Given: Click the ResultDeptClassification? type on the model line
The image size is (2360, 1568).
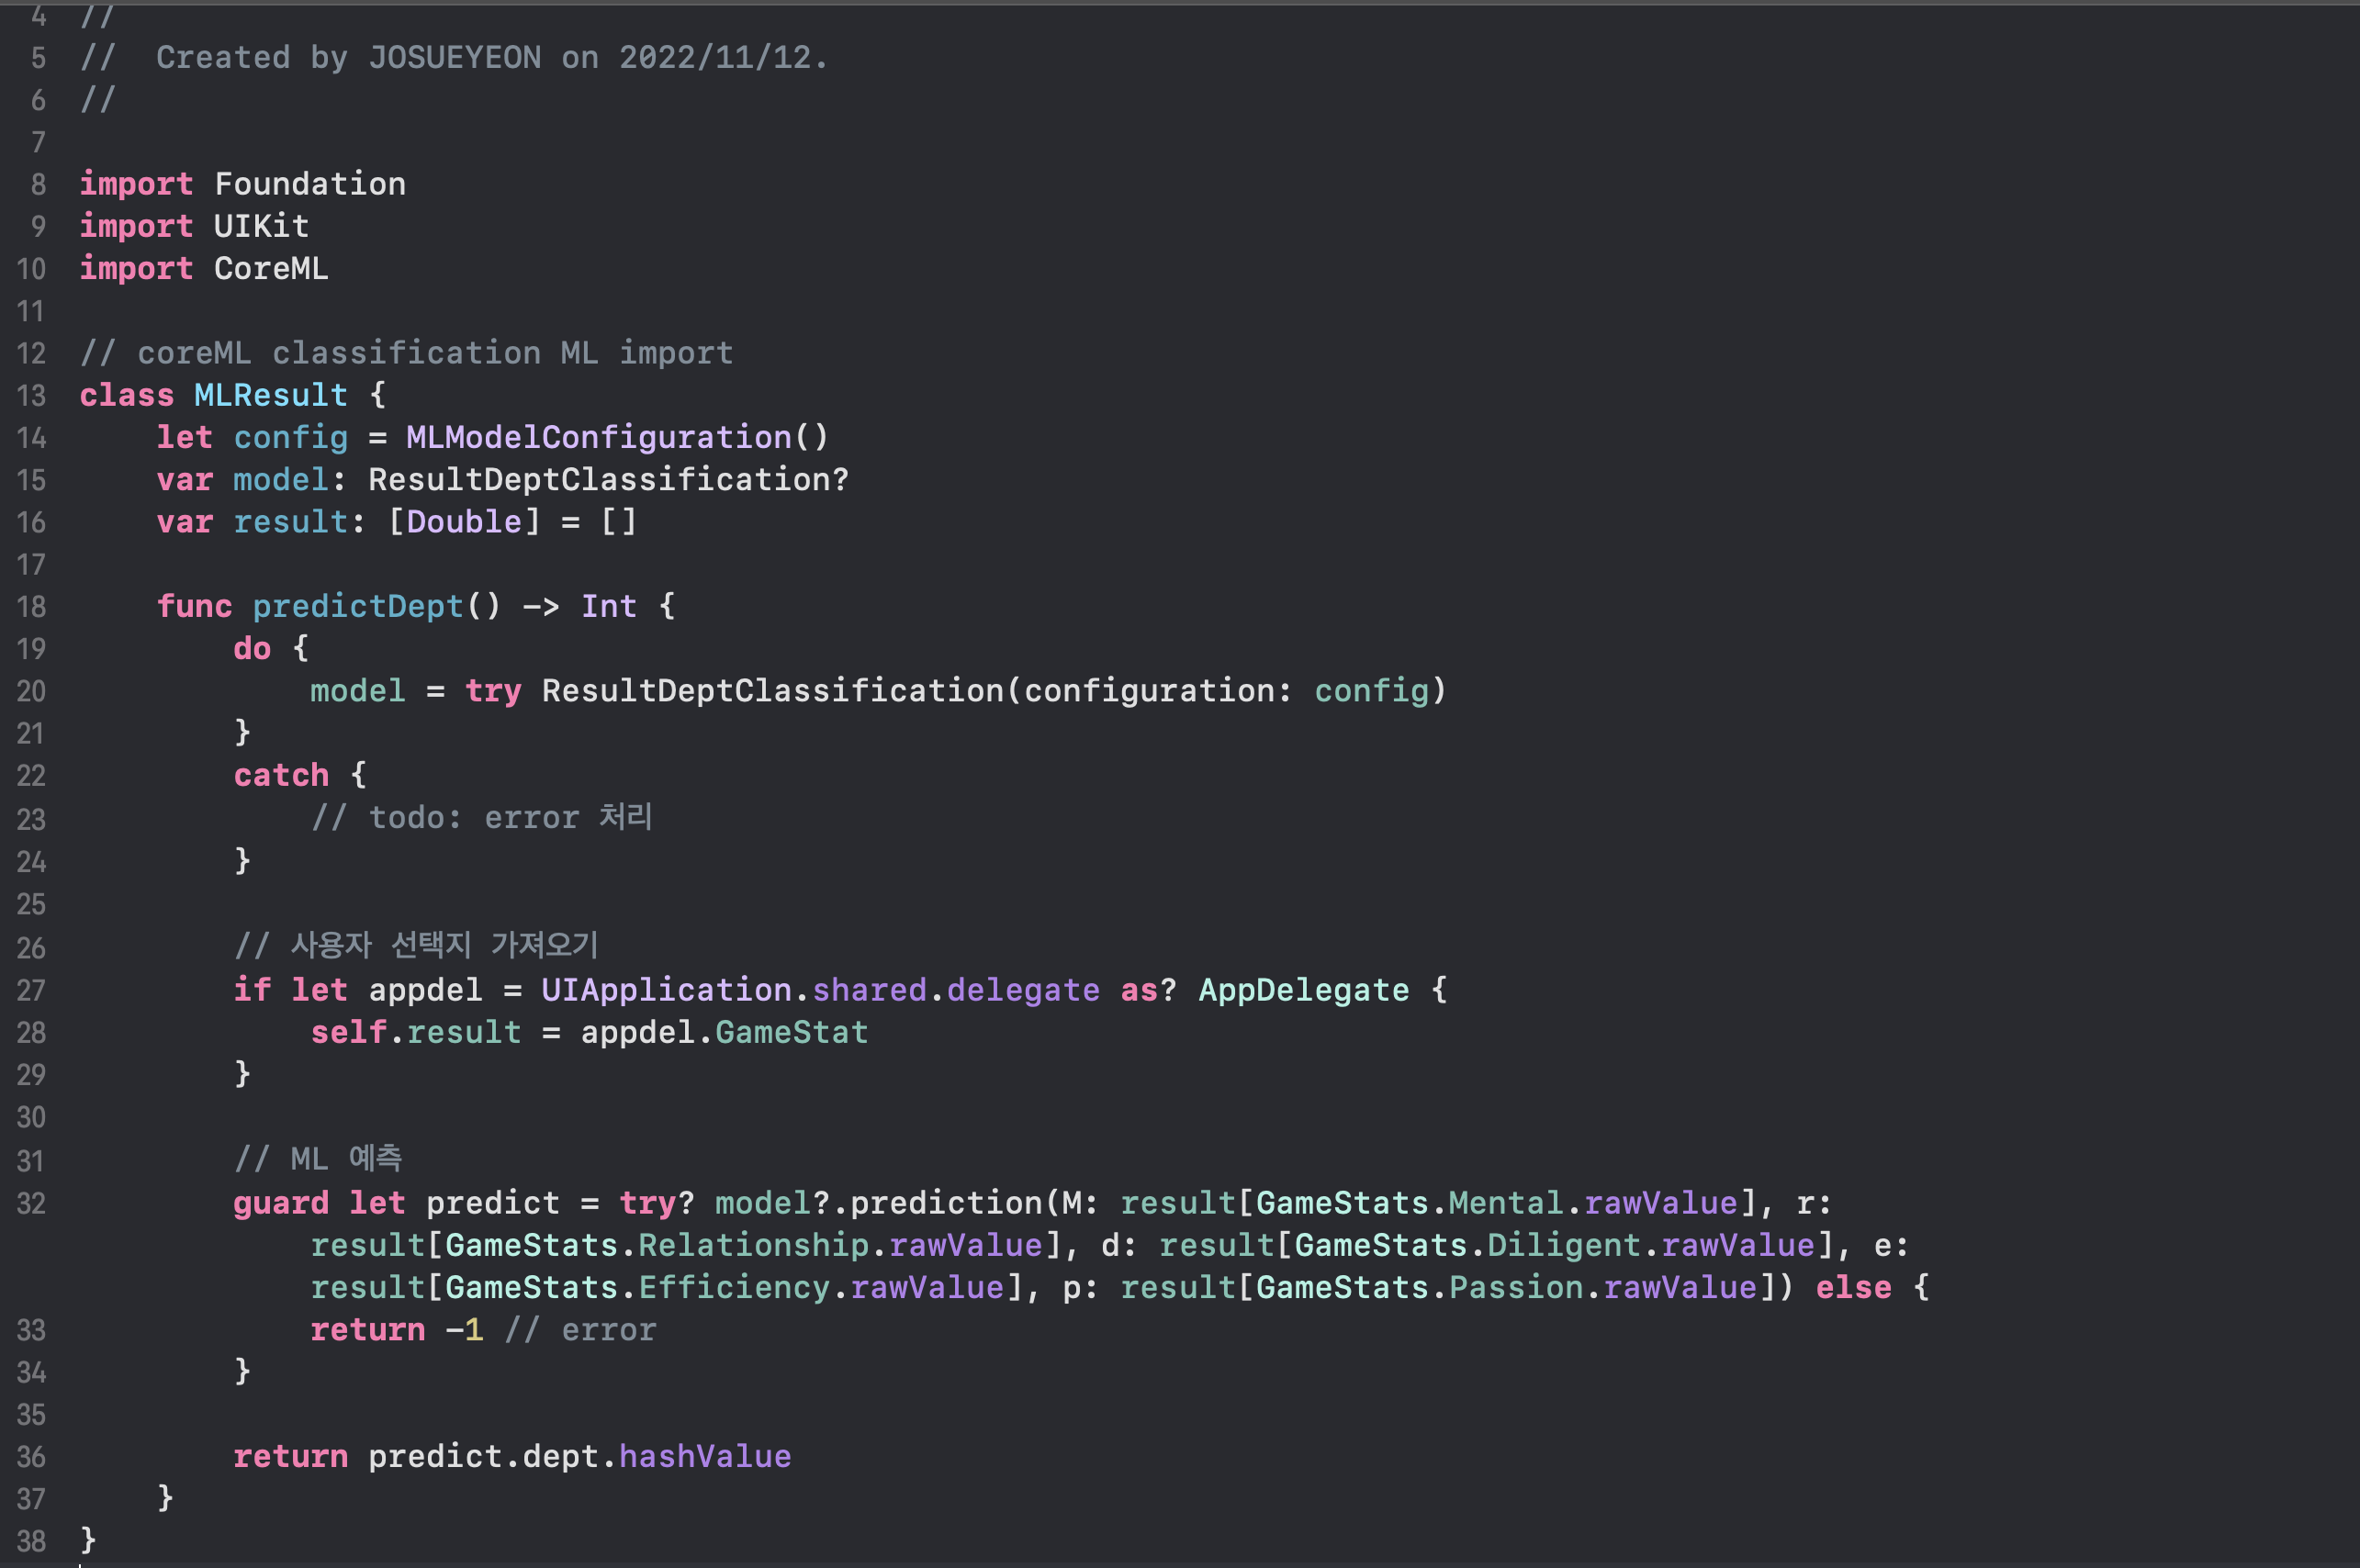Looking at the screenshot, I should [x=608, y=479].
